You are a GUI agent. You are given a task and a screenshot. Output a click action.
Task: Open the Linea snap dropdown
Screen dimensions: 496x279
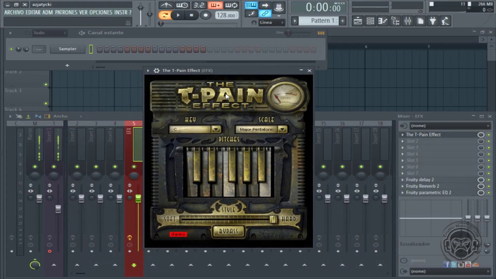pyautogui.click(x=271, y=22)
